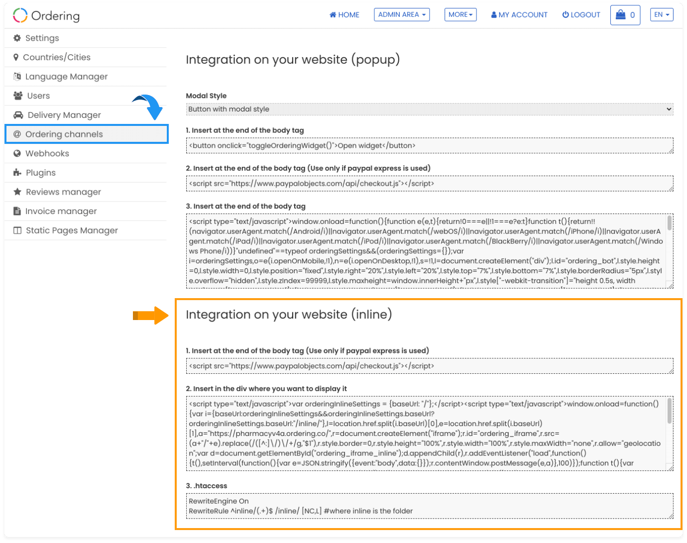Open Settings in the sidebar menu

[x=86, y=38]
